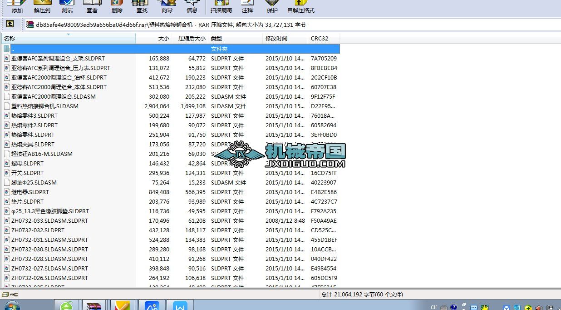Click the 注释 (Comment) toolbar button
The image size is (561, 310).
click(247, 7)
